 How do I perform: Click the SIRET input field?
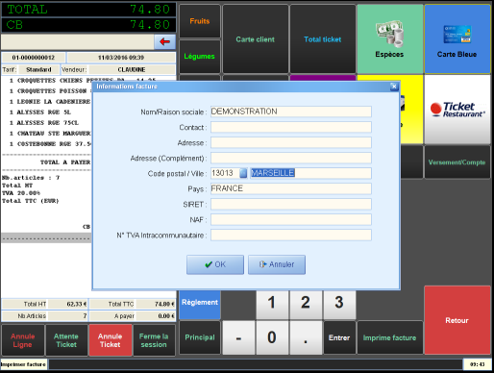291,204
